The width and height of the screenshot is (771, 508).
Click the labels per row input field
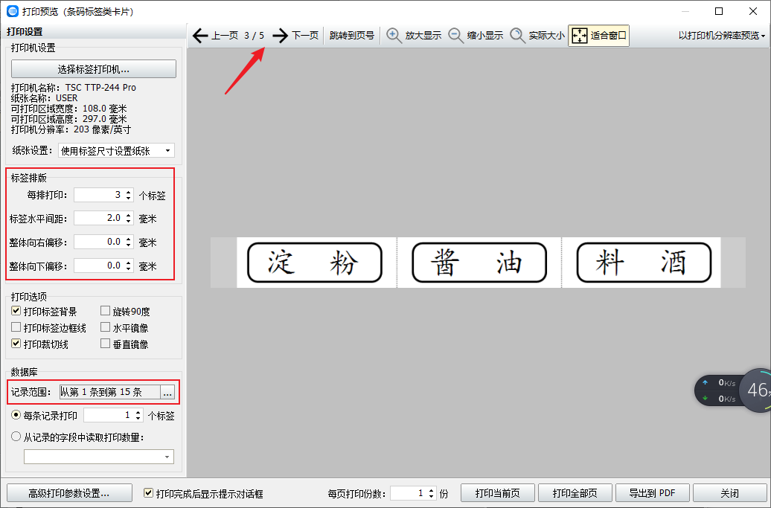(x=98, y=195)
